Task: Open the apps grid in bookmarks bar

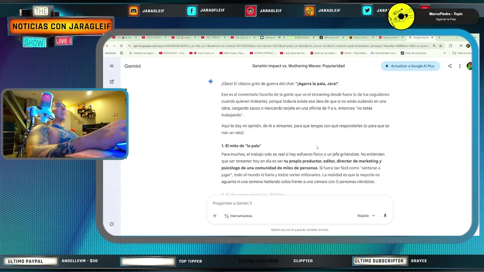Action: (121, 53)
